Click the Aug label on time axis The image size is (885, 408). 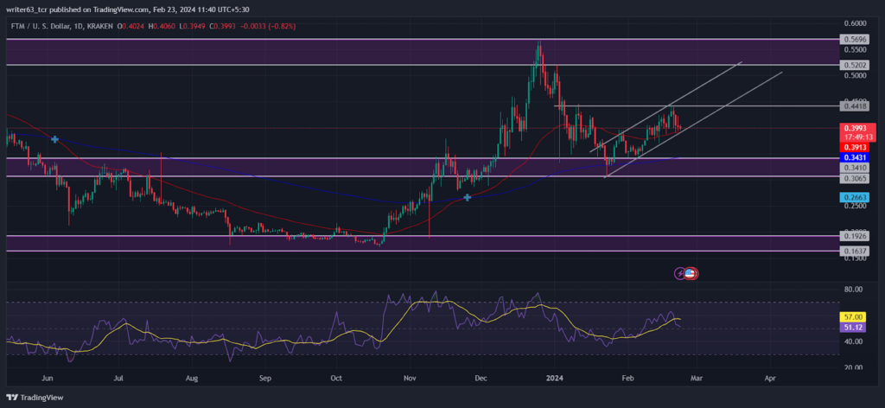click(192, 377)
